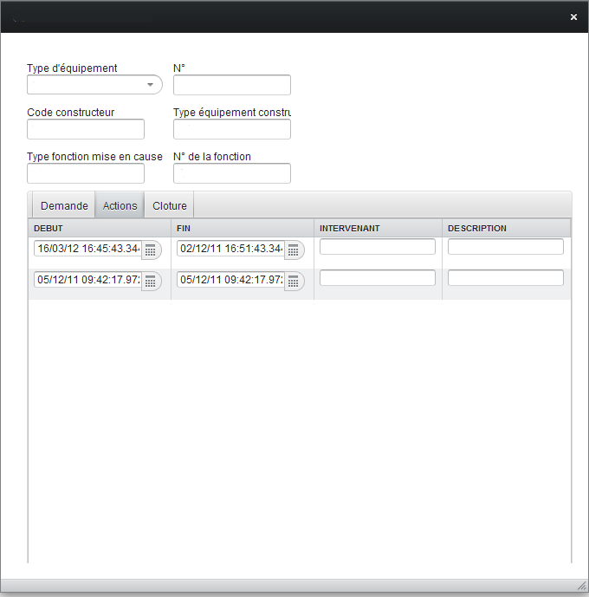Viewport: 589px width, 597px height.
Task: Focus the Code constructeur text field
Action: pos(86,130)
